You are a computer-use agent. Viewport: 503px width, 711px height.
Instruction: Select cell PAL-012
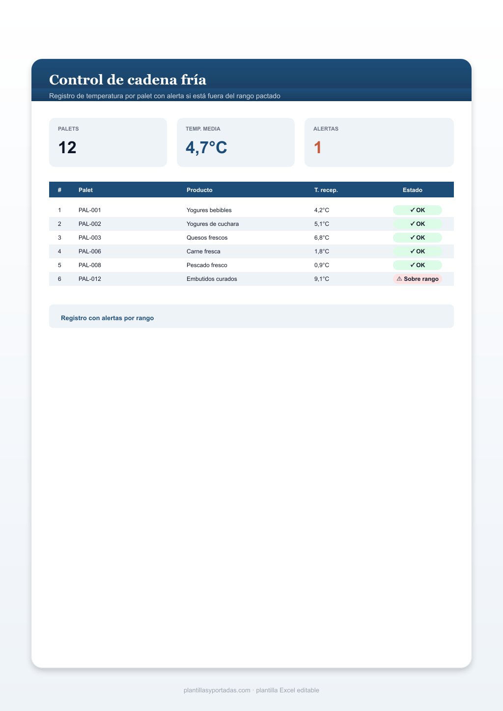coord(90,279)
